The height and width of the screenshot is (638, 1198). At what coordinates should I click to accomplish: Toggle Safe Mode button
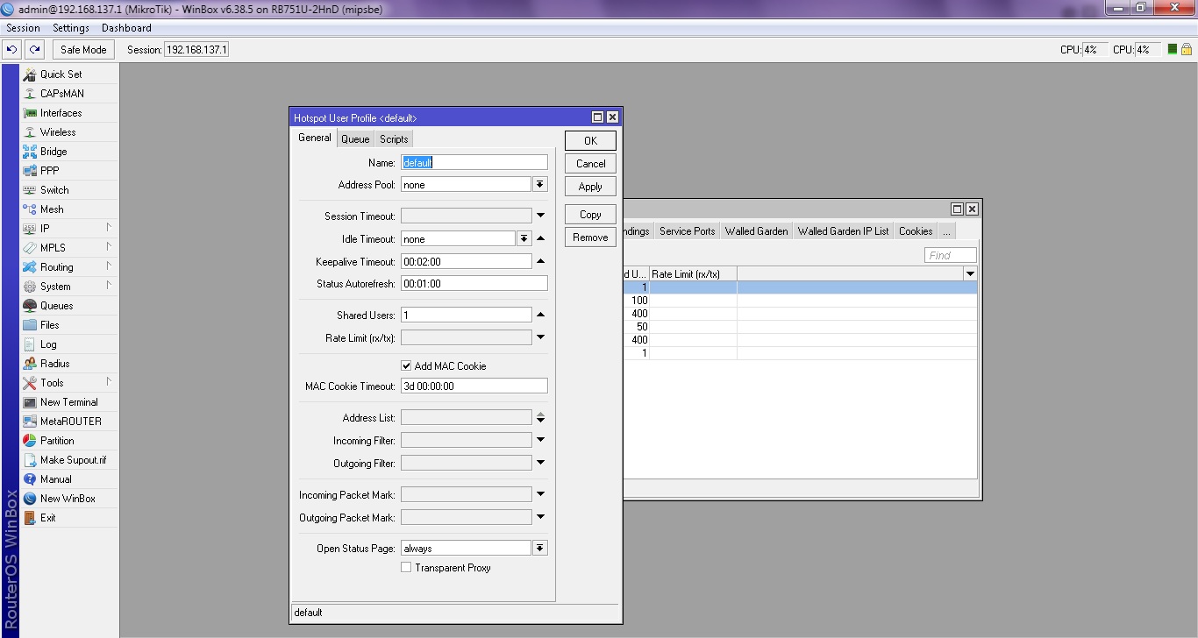[83, 50]
